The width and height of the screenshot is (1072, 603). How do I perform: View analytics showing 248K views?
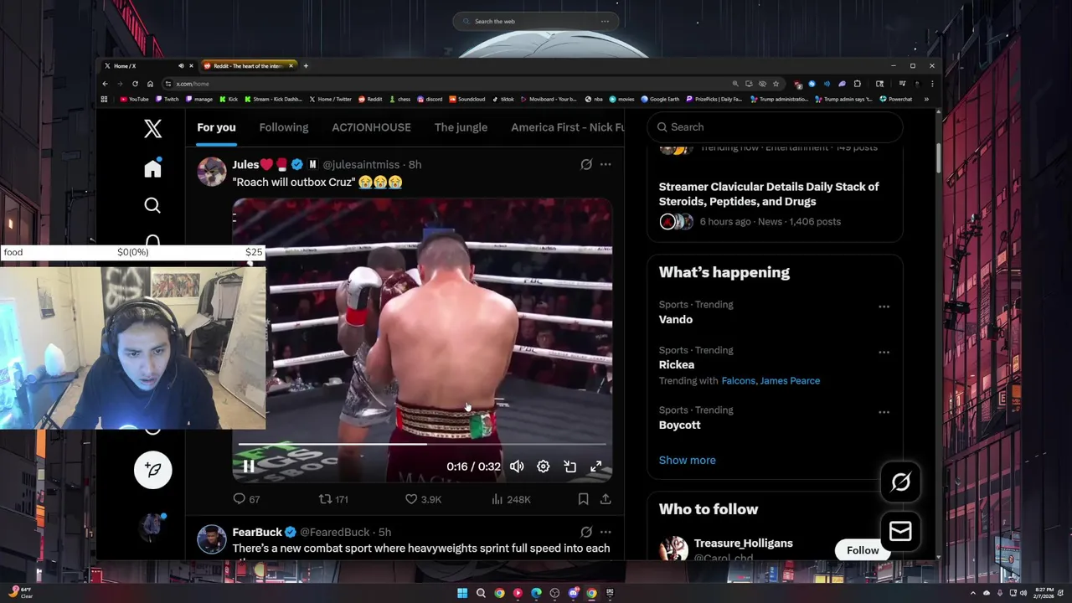[x=511, y=499]
